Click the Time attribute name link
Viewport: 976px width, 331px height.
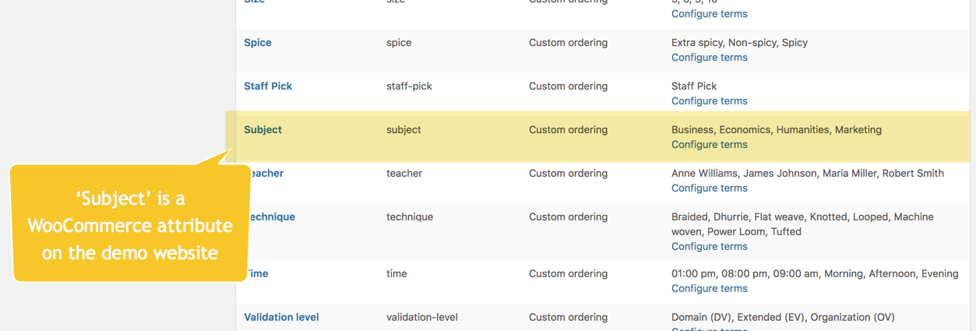tap(259, 273)
